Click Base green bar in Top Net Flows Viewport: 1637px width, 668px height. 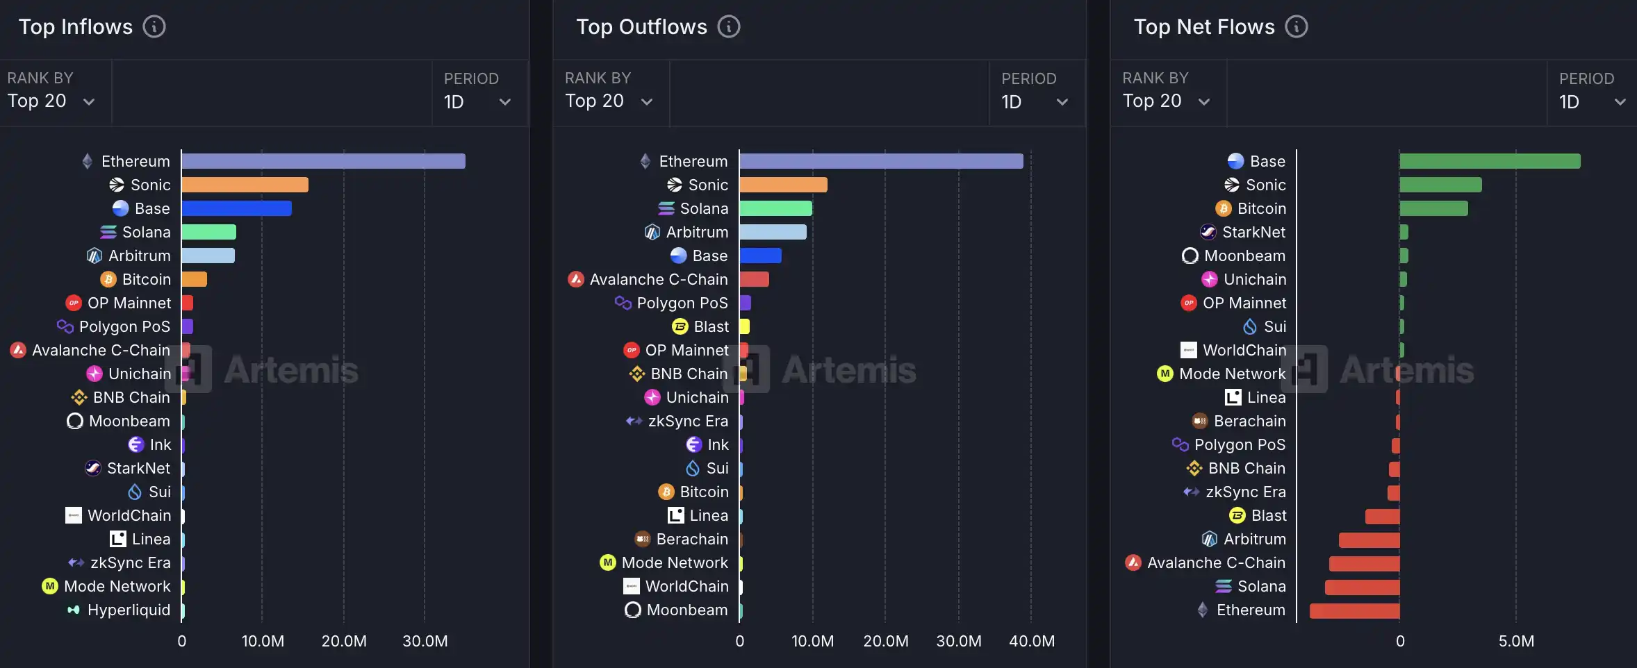coord(1490,161)
